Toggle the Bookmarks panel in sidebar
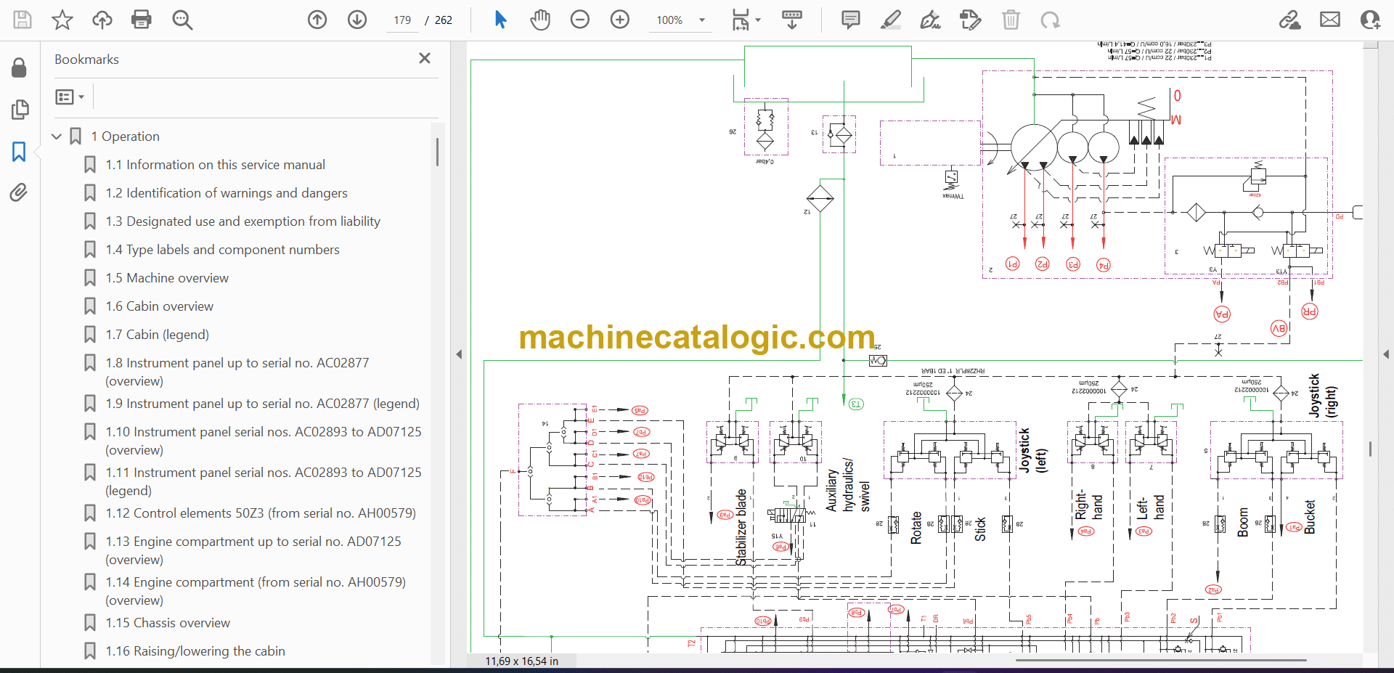This screenshot has height=673, width=1394. (19, 152)
